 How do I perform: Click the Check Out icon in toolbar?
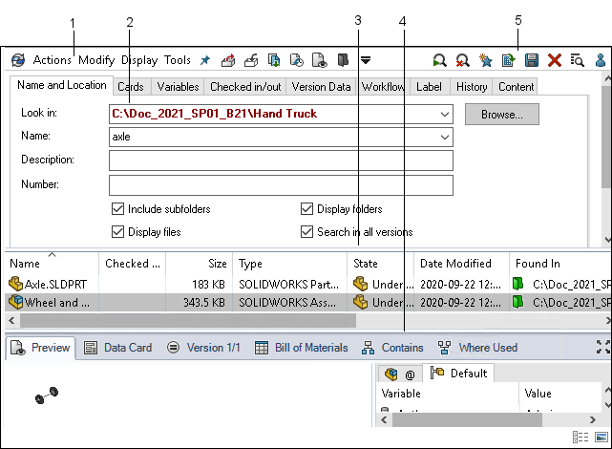tap(228, 60)
